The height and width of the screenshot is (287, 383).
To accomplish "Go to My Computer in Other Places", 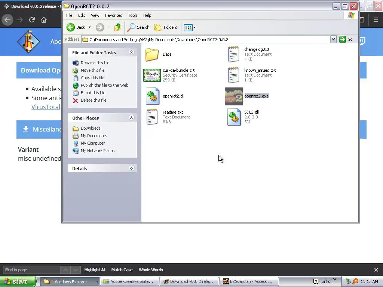I will coord(93,143).
